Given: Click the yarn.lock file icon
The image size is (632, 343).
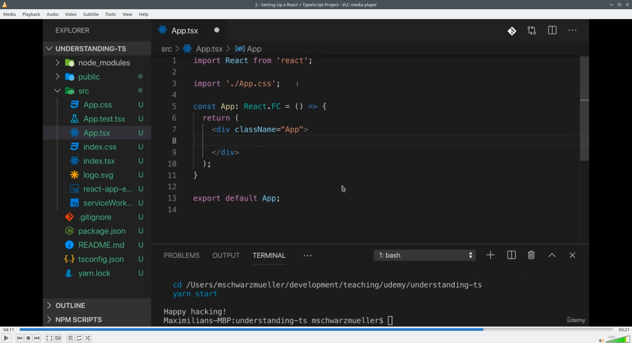Looking at the screenshot, I should pyautogui.click(x=69, y=273).
